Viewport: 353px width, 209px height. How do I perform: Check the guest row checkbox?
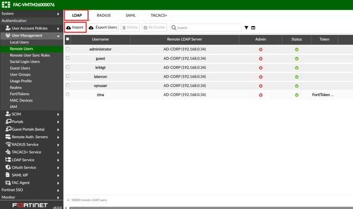pos(67,58)
